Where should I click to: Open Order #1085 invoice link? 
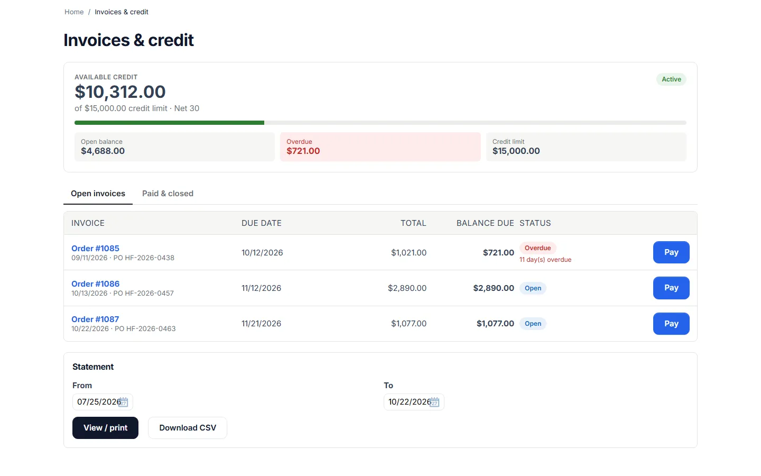[95, 248]
